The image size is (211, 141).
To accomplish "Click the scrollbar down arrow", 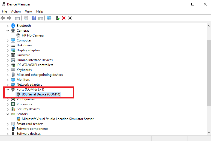I will [x=209, y=133].
